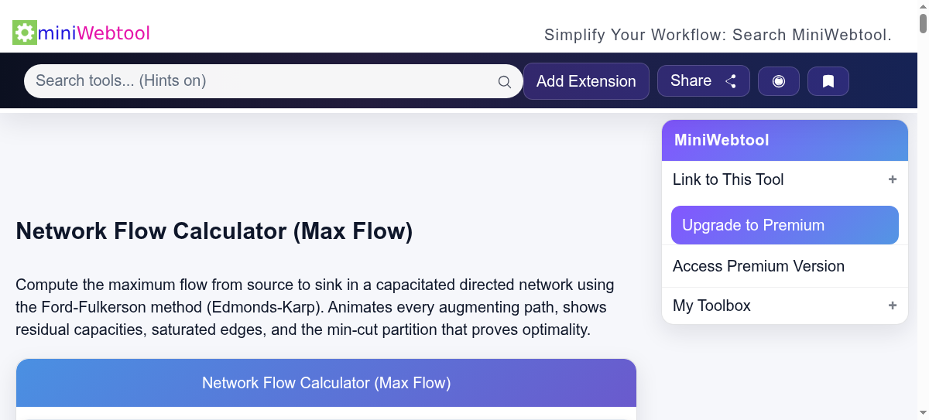
Task: Click the Simplify Your Workflow tagline
Action: click(x=718, y=35)
